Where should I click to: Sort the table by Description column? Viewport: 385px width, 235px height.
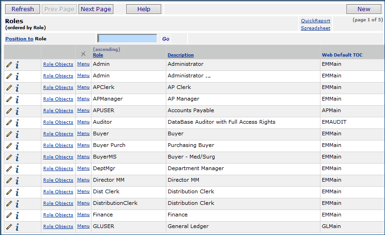(180, 55)
